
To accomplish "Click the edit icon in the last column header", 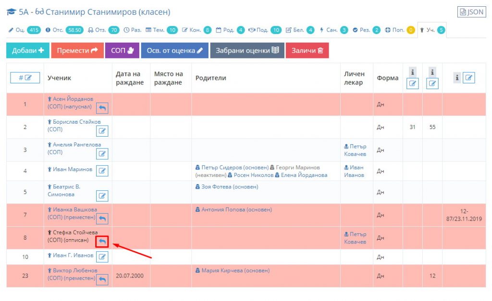I will 468,78.
